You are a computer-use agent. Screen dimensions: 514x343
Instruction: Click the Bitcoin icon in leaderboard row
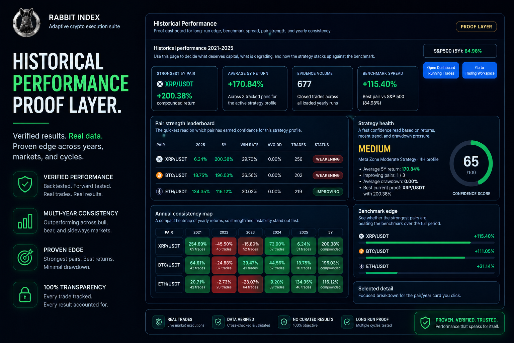(159, 175)
